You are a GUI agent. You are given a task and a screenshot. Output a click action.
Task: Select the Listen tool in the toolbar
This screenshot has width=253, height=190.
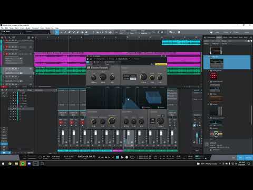coord(86,32)
